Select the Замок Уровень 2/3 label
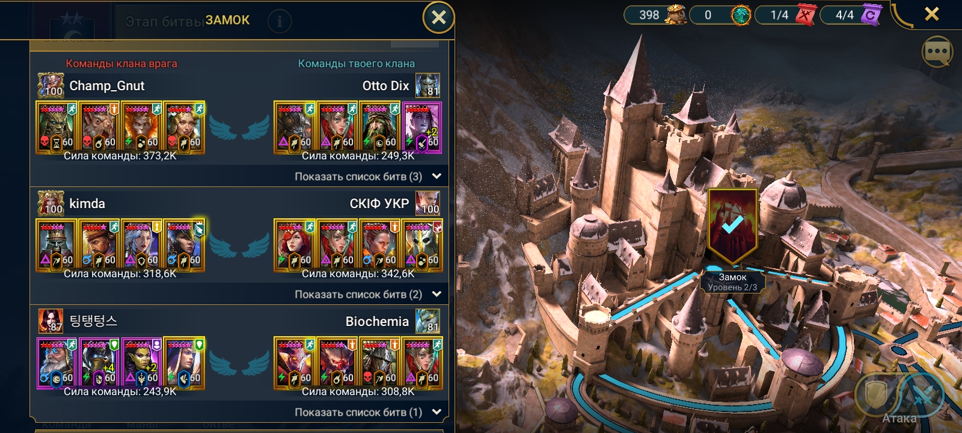The image size is (962, 433). (x=732, y=282)
